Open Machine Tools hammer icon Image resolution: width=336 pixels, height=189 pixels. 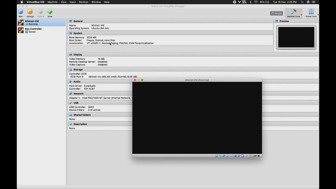pyautogui.click(x=293, y=12)
